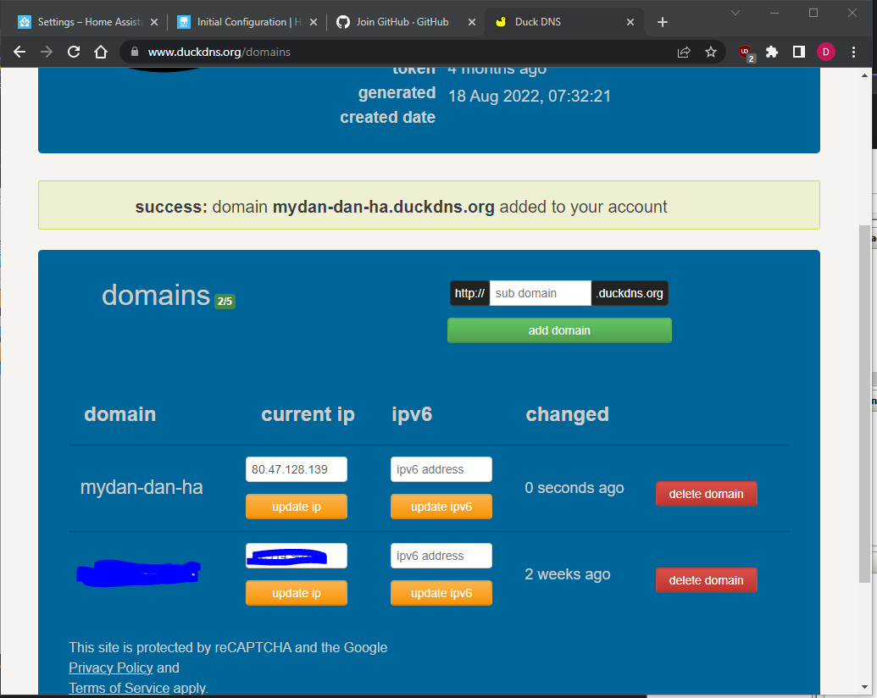
Task: Open the profile avatar D
Action: point(825,52)
